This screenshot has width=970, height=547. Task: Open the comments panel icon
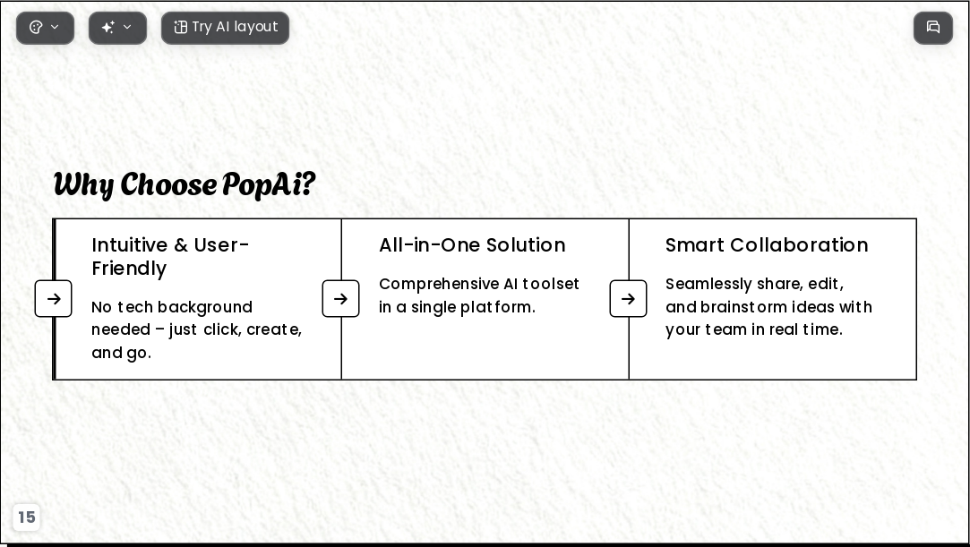click(933, 28)
